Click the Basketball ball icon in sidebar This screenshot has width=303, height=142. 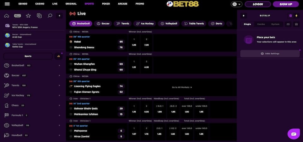click(7, 66)
